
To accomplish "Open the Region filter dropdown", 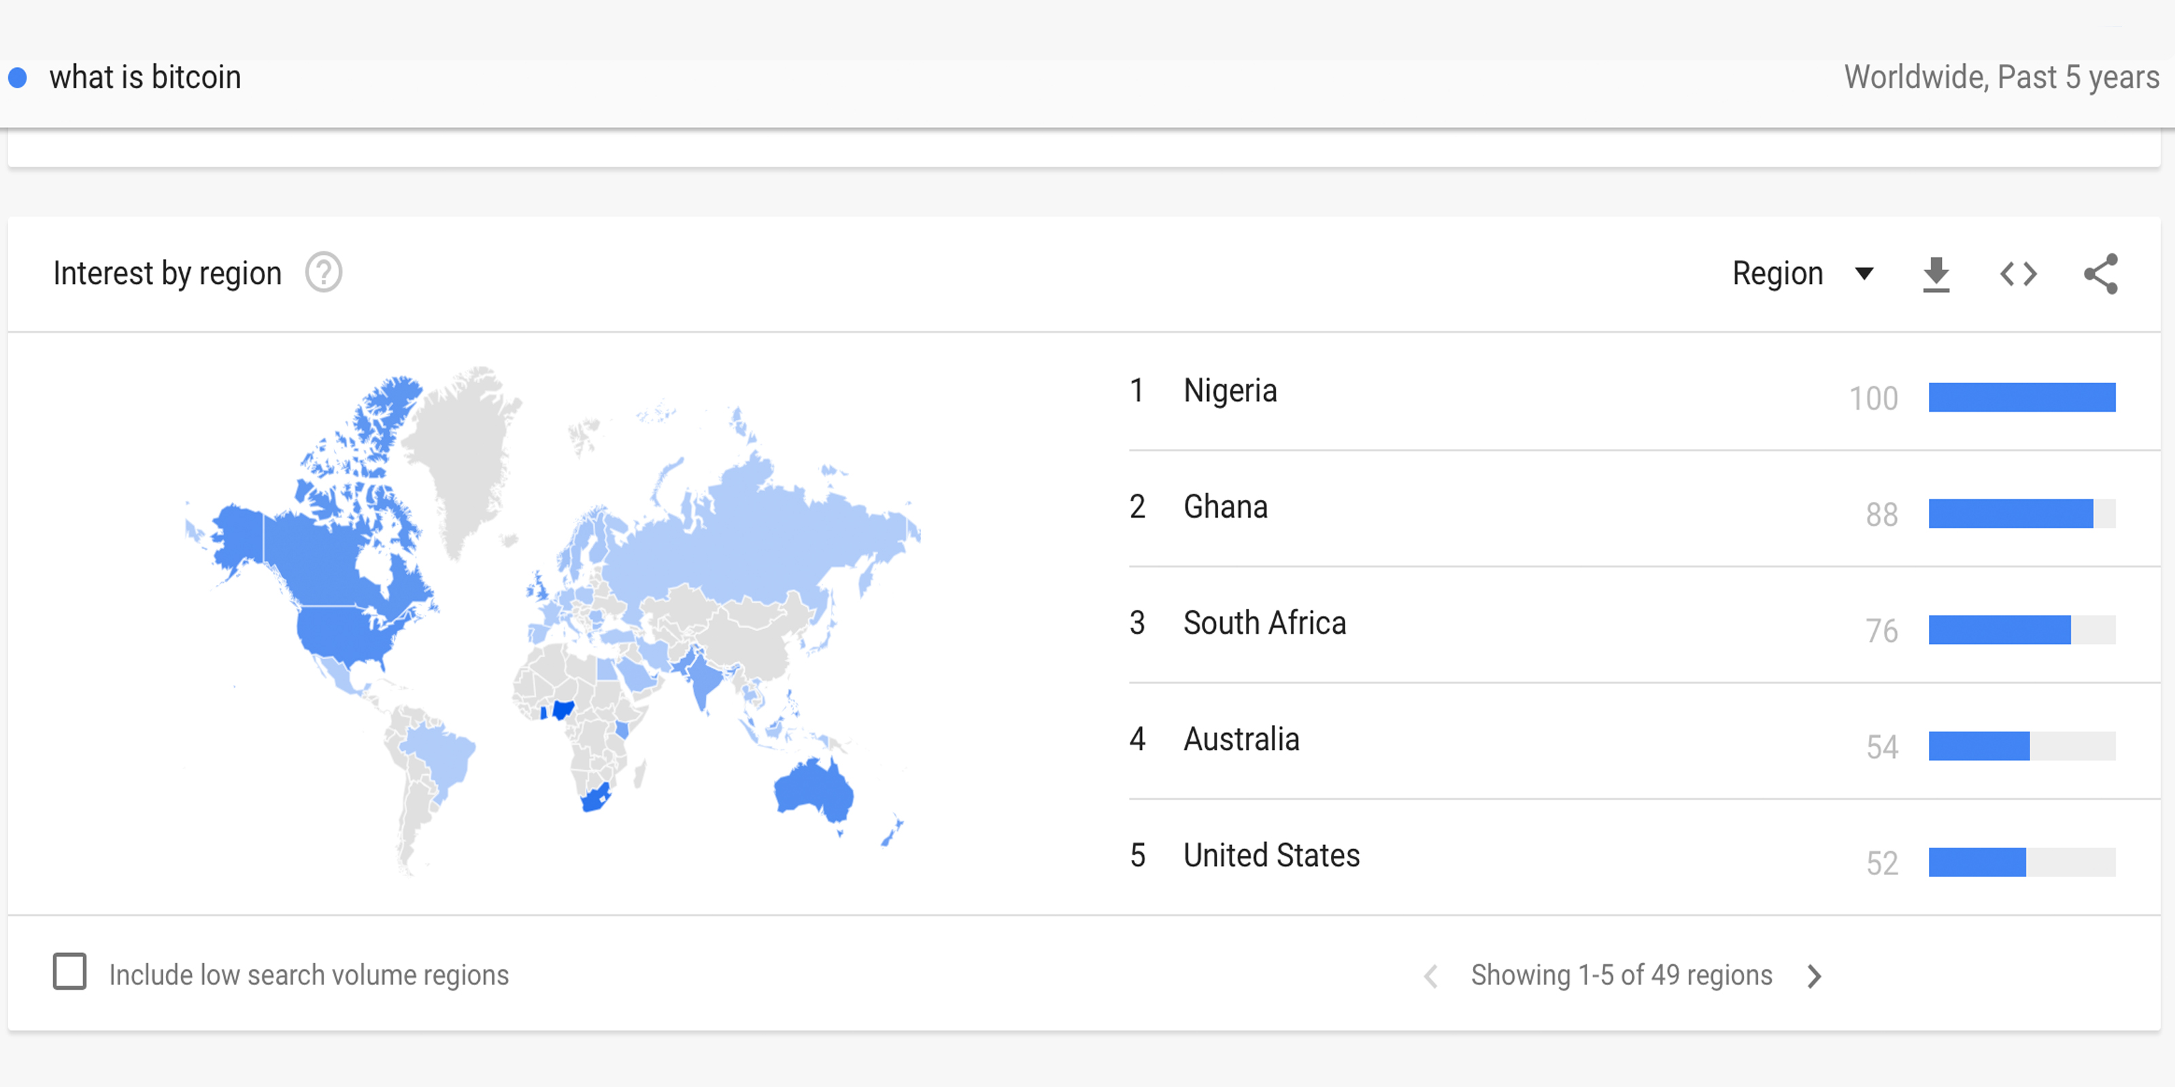I will (1798, 272).
